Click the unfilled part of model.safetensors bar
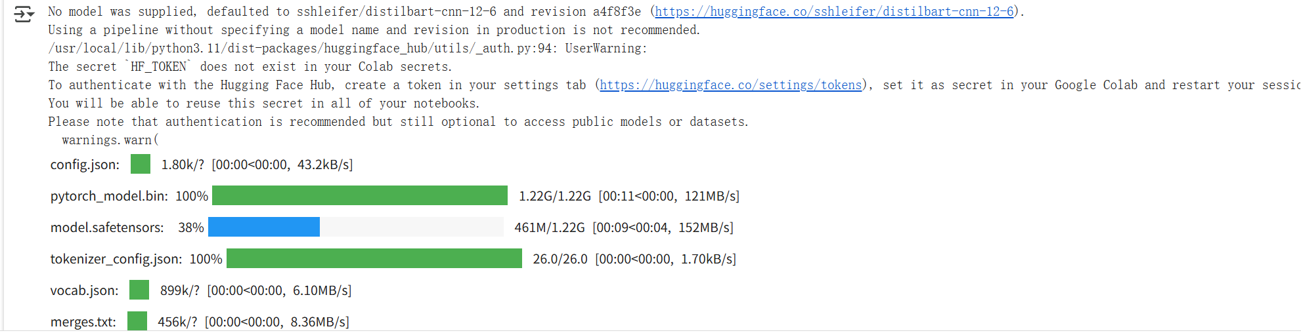 click(x=411, y=227)
